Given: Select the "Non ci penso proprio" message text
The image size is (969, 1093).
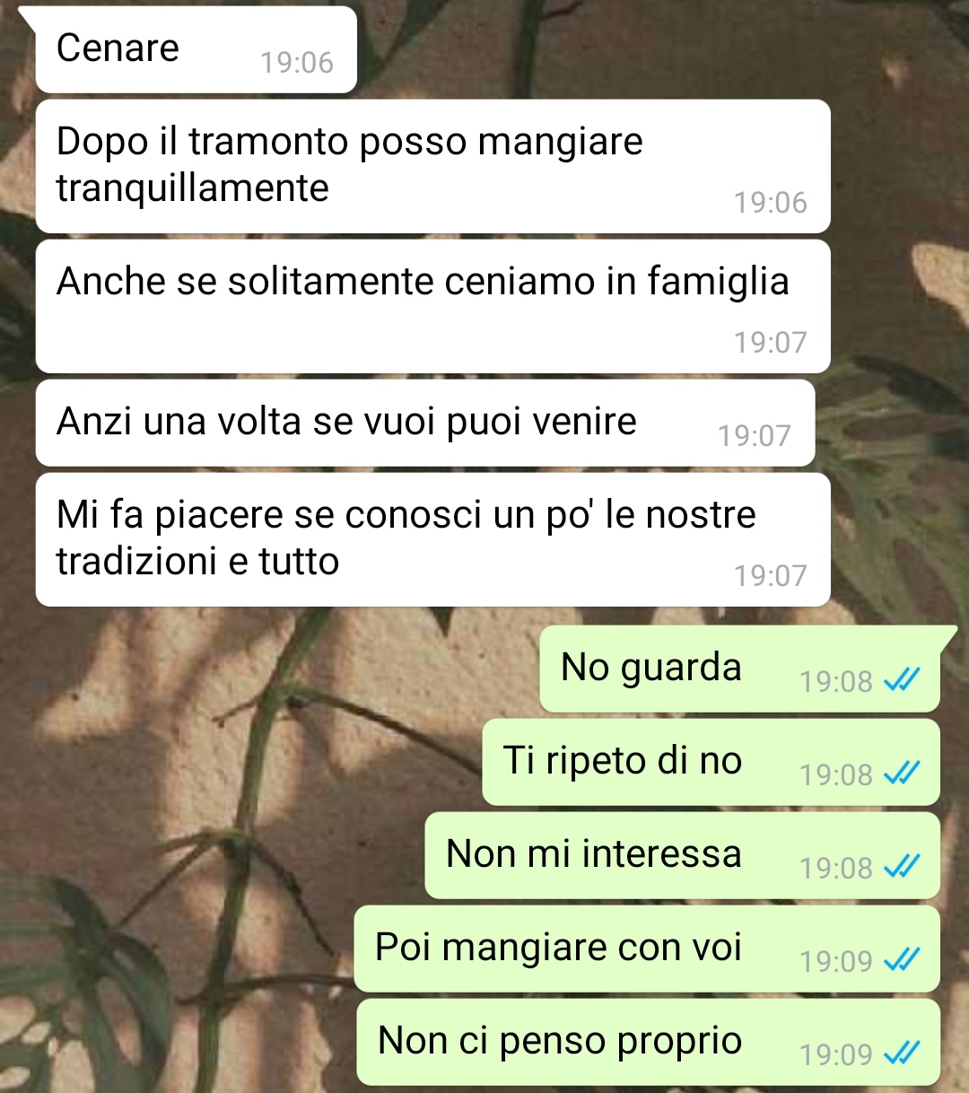Looking at the screenshot, I should coord(560,1041).
